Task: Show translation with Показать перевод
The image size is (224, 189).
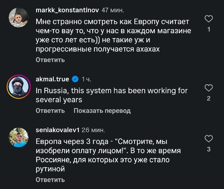Action: [x=102, y=111]
